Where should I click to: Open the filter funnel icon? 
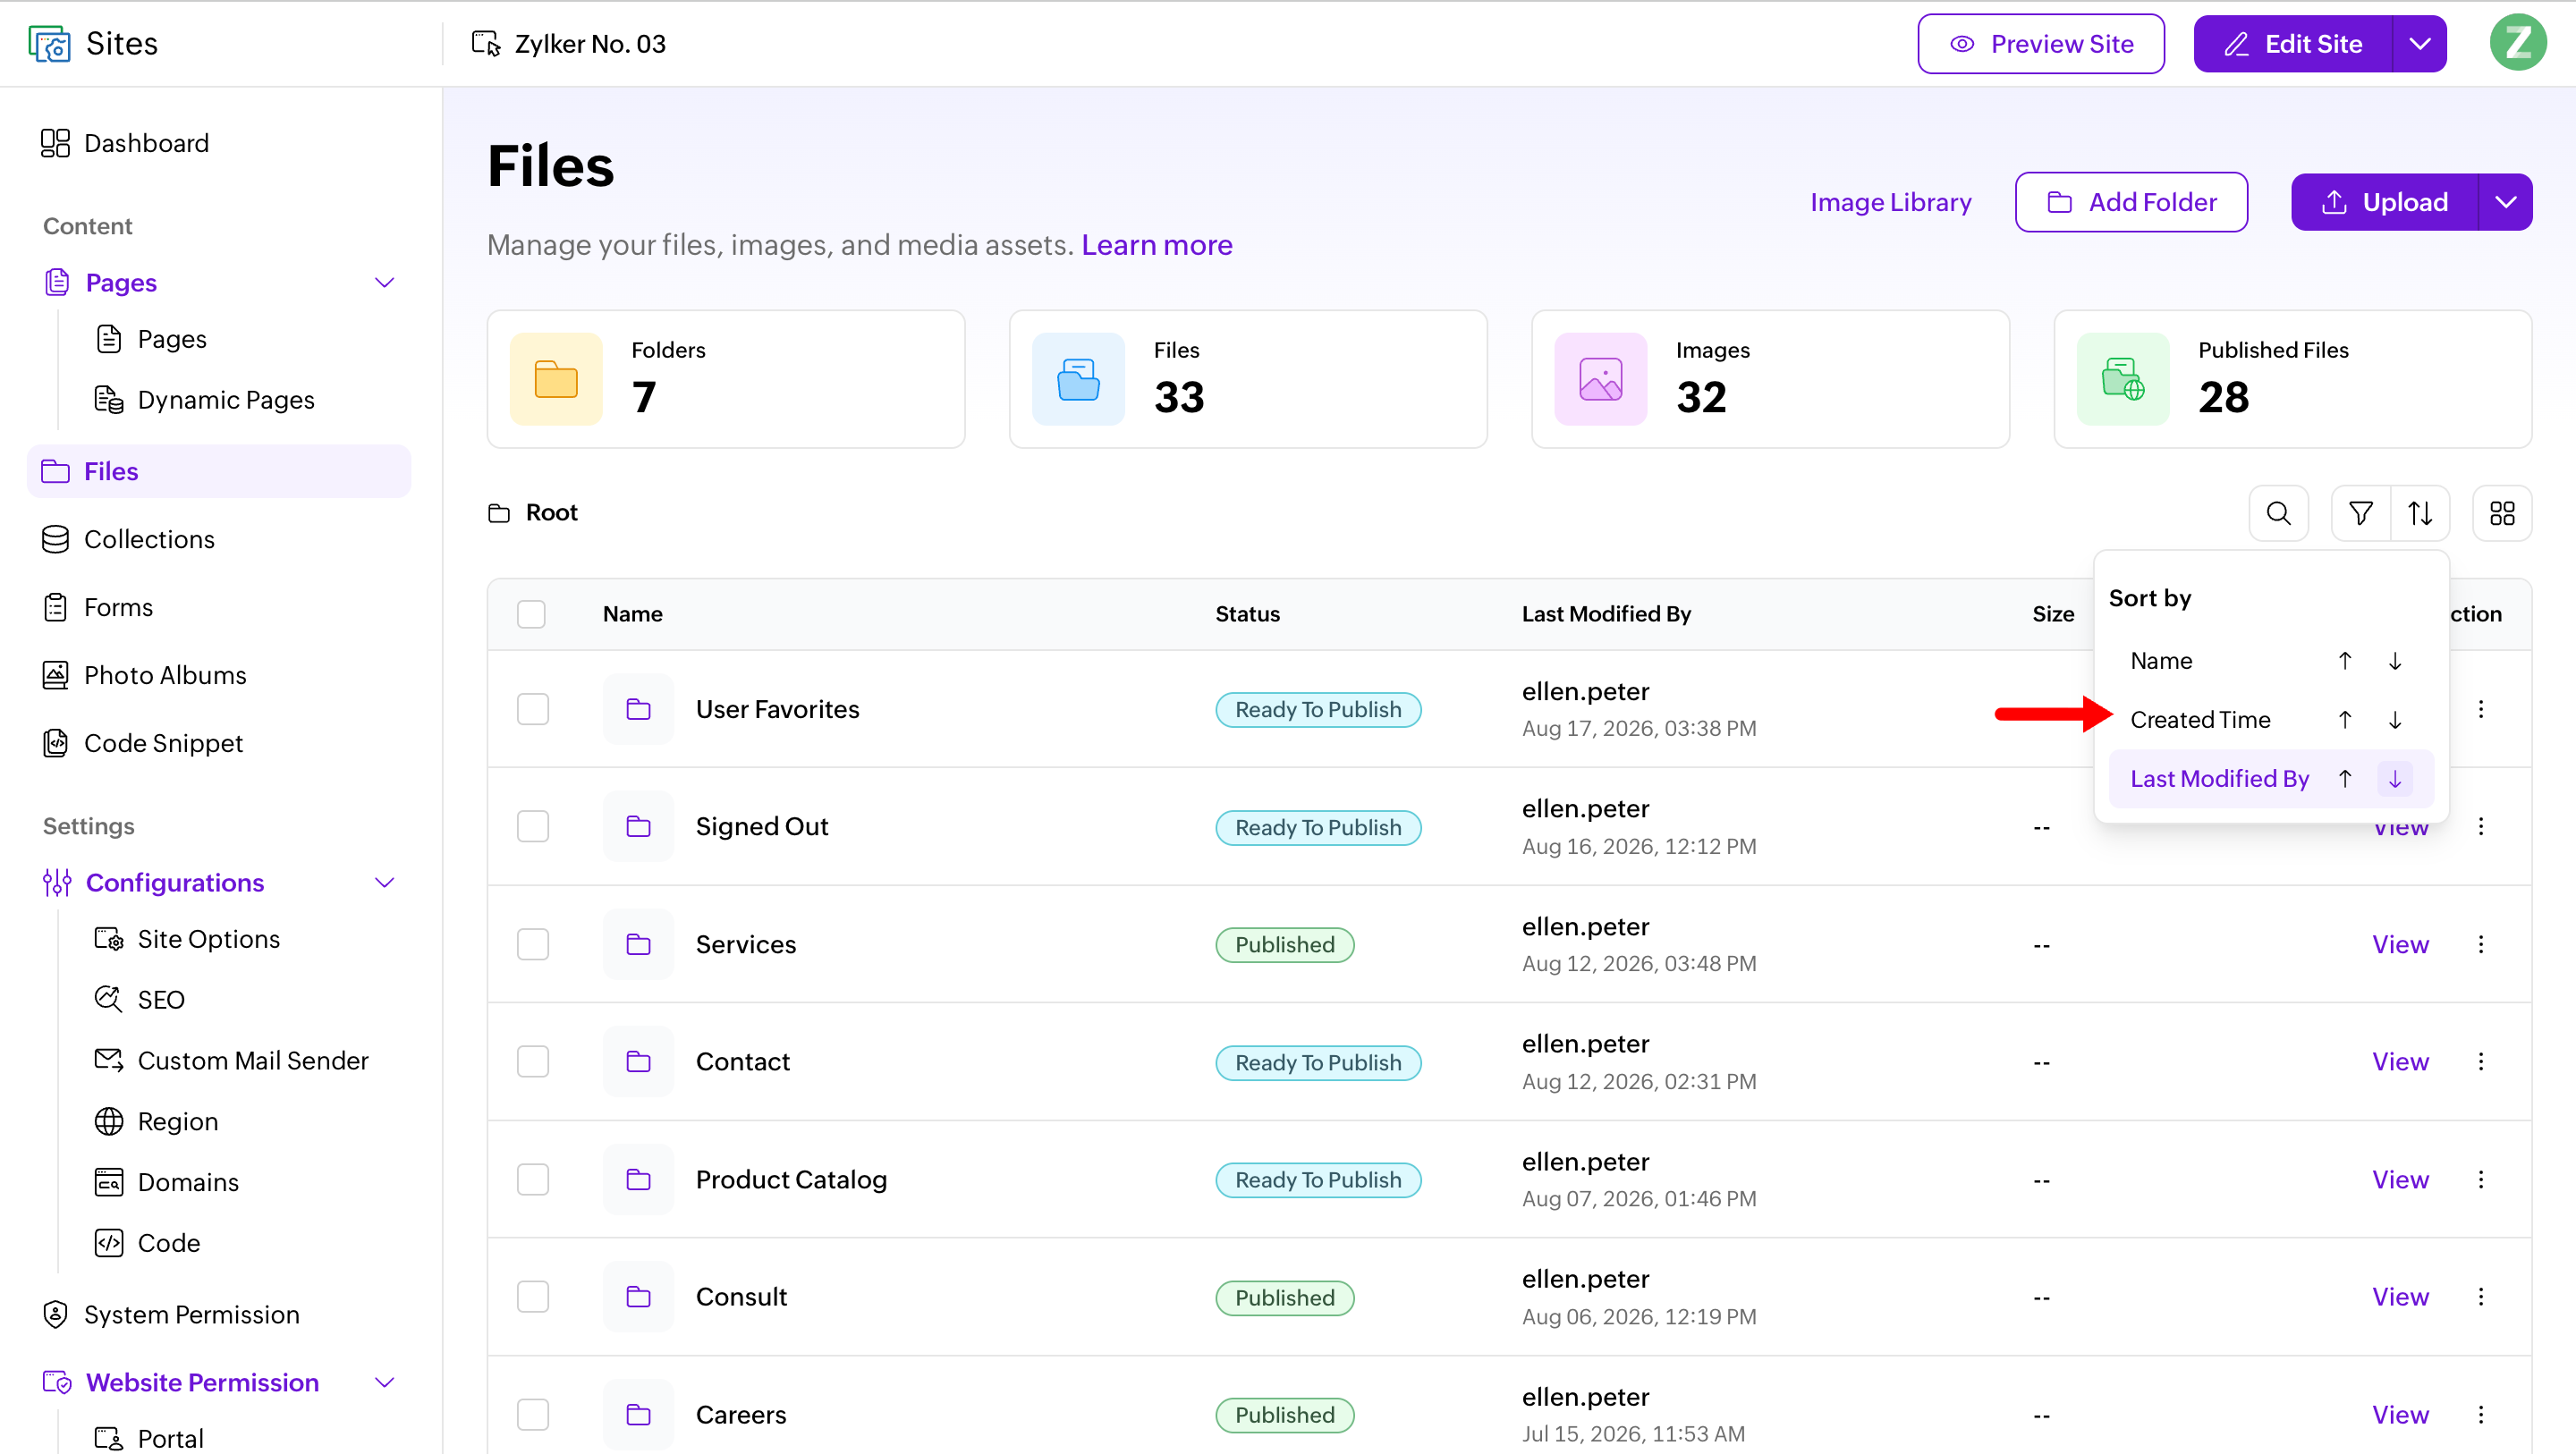pos(2360,513)
